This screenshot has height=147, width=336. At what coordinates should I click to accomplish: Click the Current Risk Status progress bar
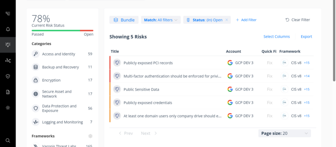62,31
